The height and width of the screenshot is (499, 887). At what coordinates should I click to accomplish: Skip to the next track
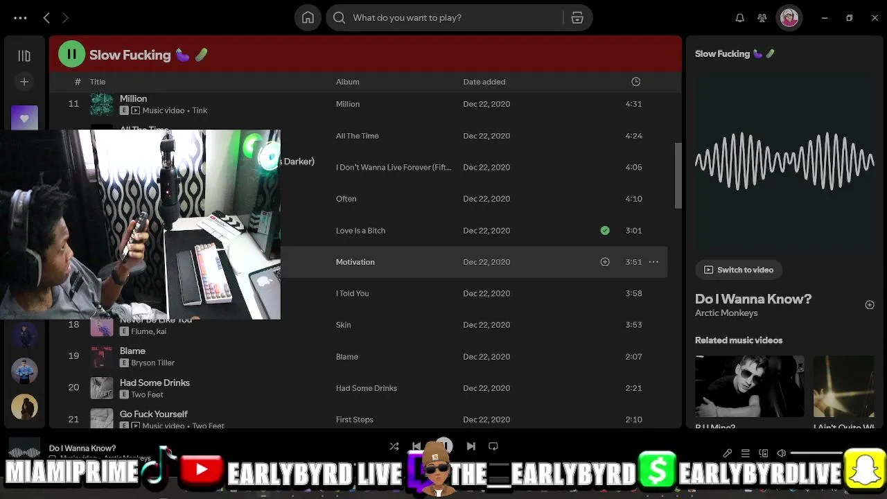click(x=471, y=446)
